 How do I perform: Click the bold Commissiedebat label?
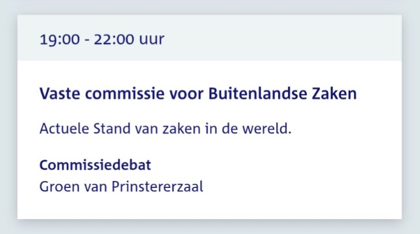tap(95, 166)
